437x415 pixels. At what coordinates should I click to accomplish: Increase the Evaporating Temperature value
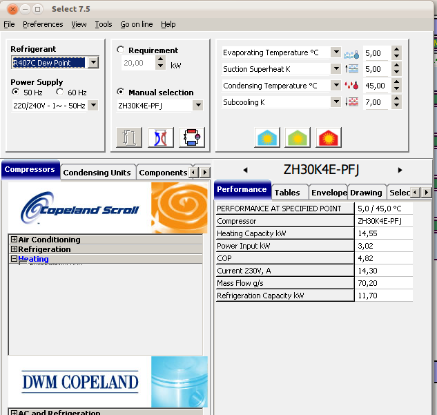(x=396, y=49)
